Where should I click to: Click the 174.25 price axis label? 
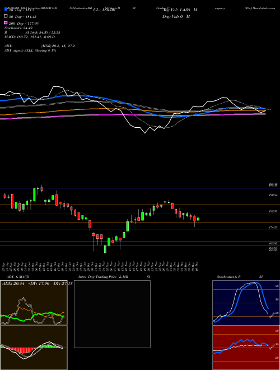click(x=273, y=227)
